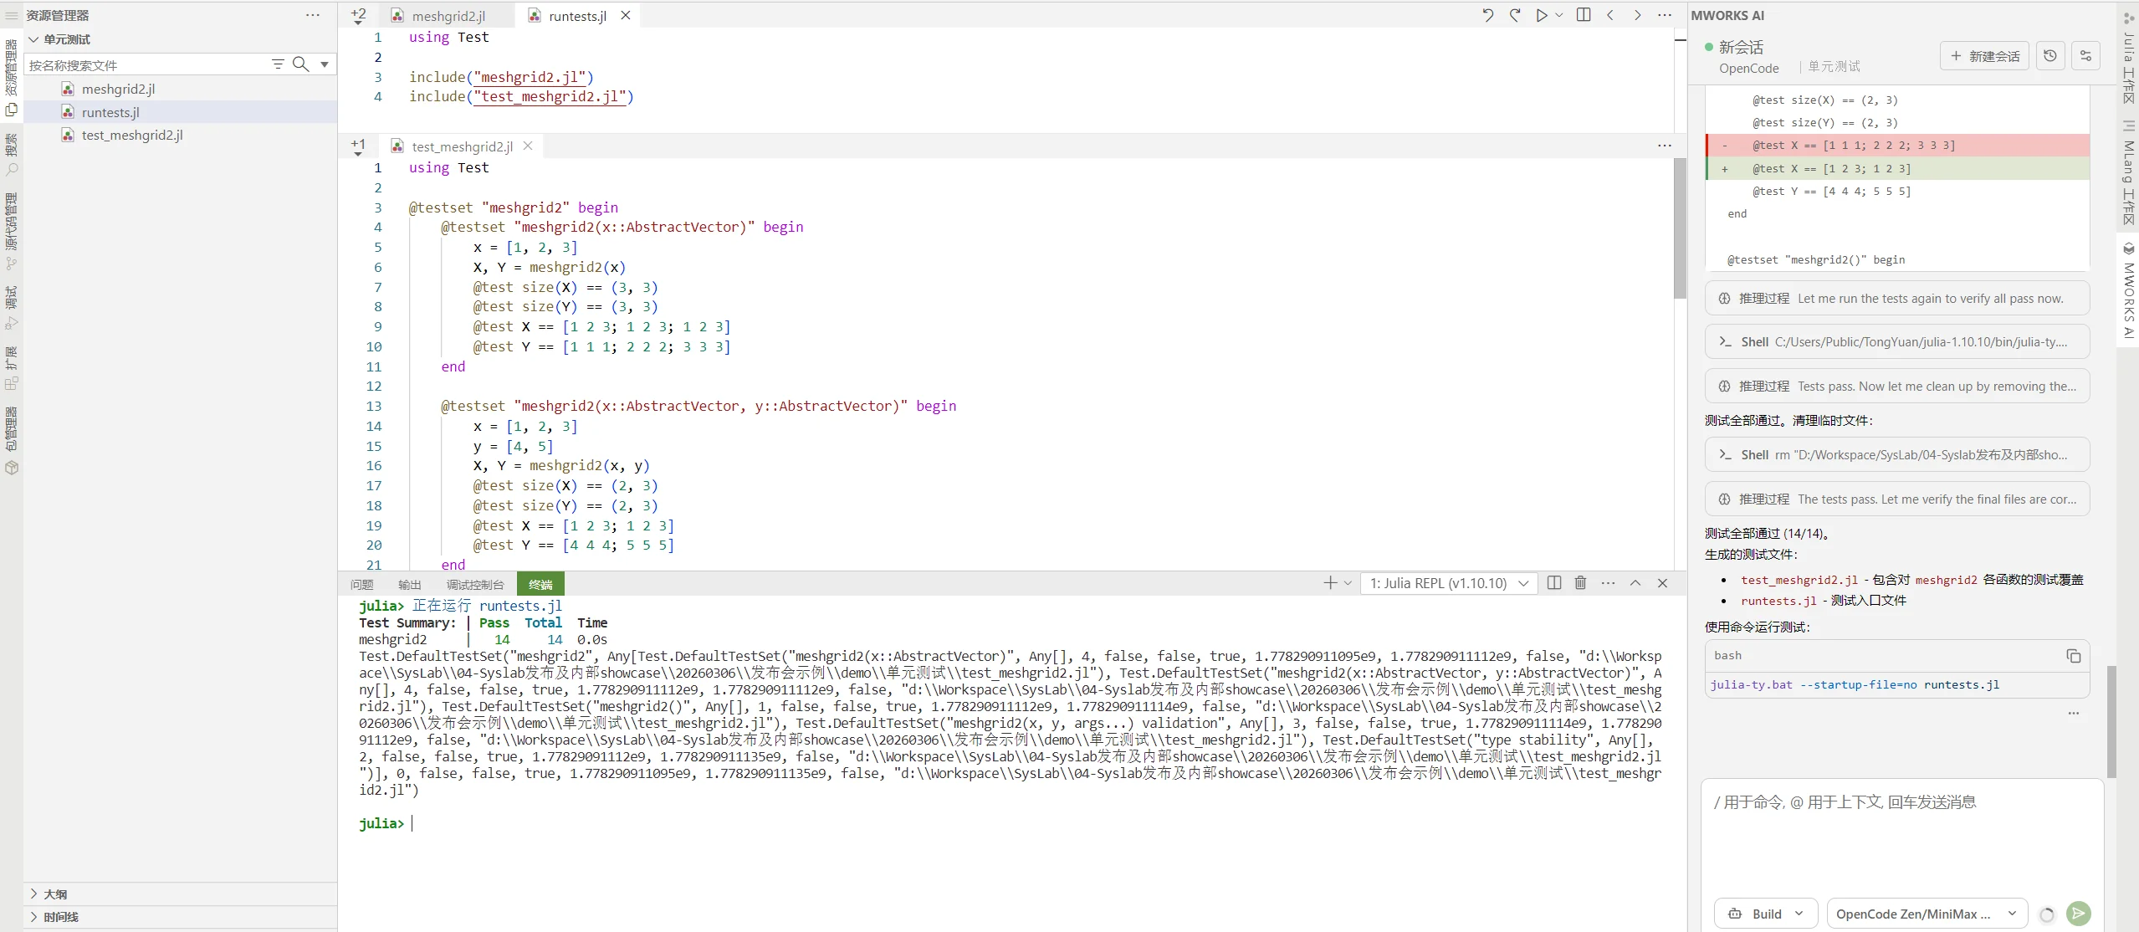Viewport: 2139px width, 932px height.
Task: Add a new terminal with plus icon
Action: [x=1330, y=583]
